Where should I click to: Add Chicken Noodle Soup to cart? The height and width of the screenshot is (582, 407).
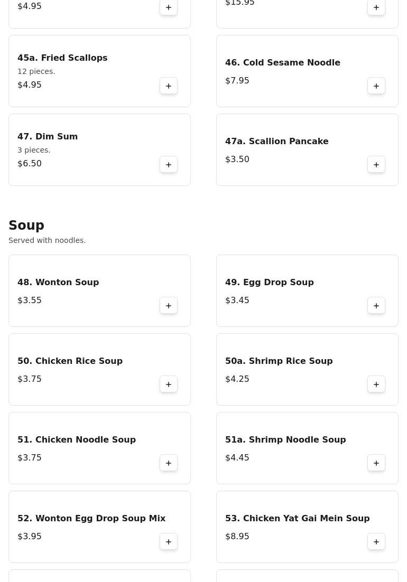[x=169, y=463]
